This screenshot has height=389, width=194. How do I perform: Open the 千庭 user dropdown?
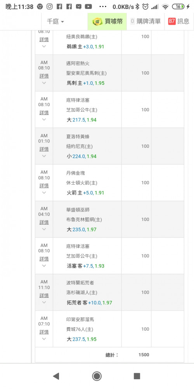55,21
